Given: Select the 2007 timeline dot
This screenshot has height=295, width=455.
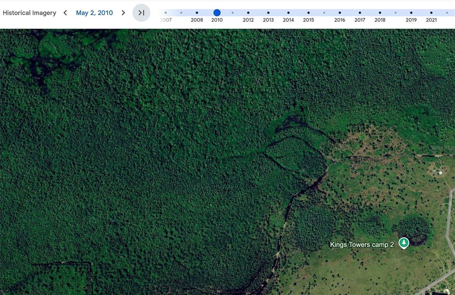Looking at the screenshot, I should click(166, 13).
